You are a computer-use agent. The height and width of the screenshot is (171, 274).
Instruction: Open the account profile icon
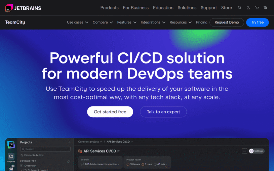click(248, 8)
